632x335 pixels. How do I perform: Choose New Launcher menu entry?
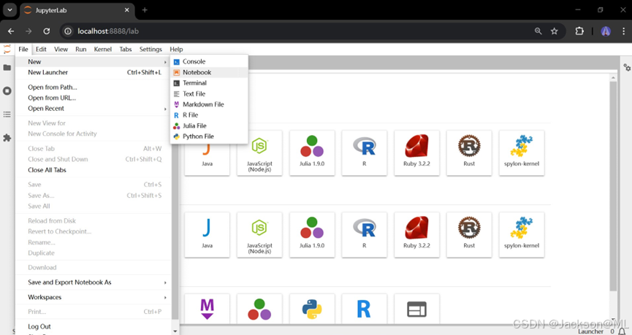pyautogui.click(x=92, y=72)
